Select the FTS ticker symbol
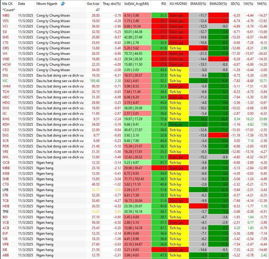The image size is (269, 259). (x=5, y=70)
